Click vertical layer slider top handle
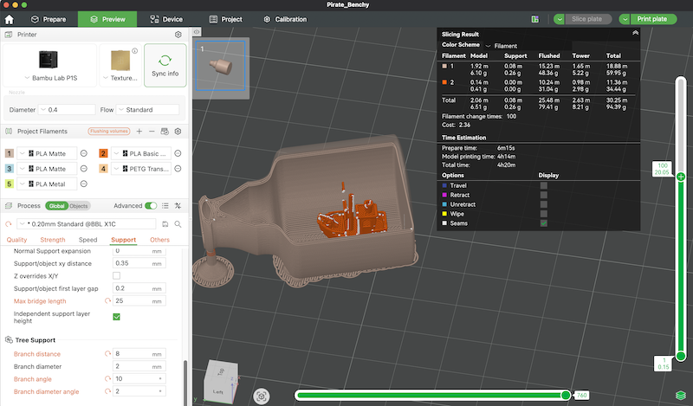The width and height of the screenshot is (693, 406). point(681,177)
